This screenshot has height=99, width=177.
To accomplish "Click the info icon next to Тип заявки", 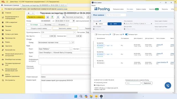I will click(x=100, y=21).
